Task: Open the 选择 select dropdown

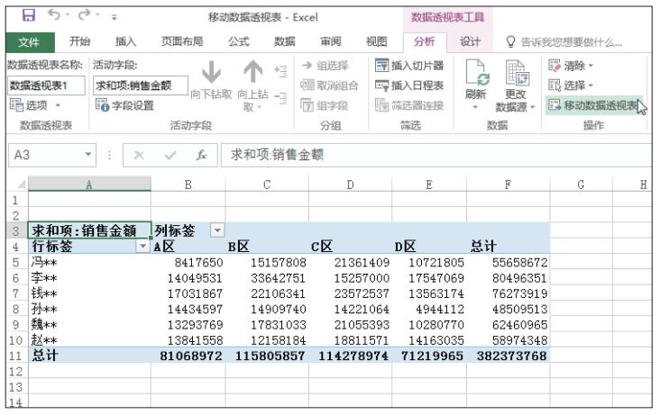Action: (x=571, y=86)
